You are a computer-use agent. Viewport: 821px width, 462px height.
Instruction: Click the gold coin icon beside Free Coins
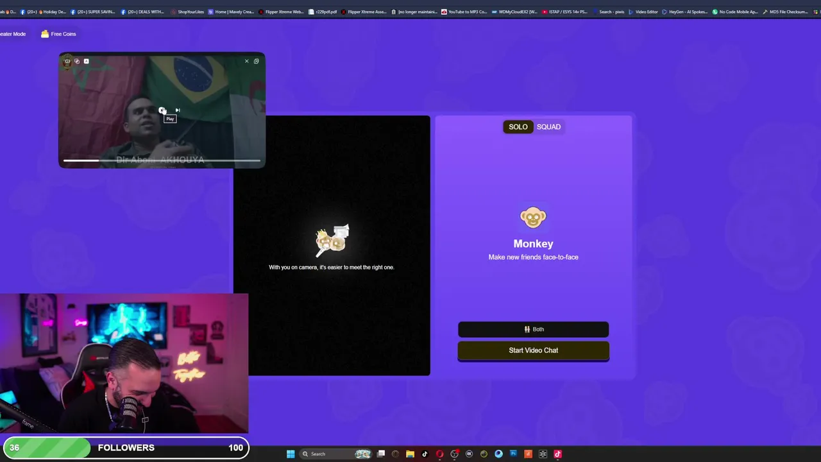(x=45, y=34)
